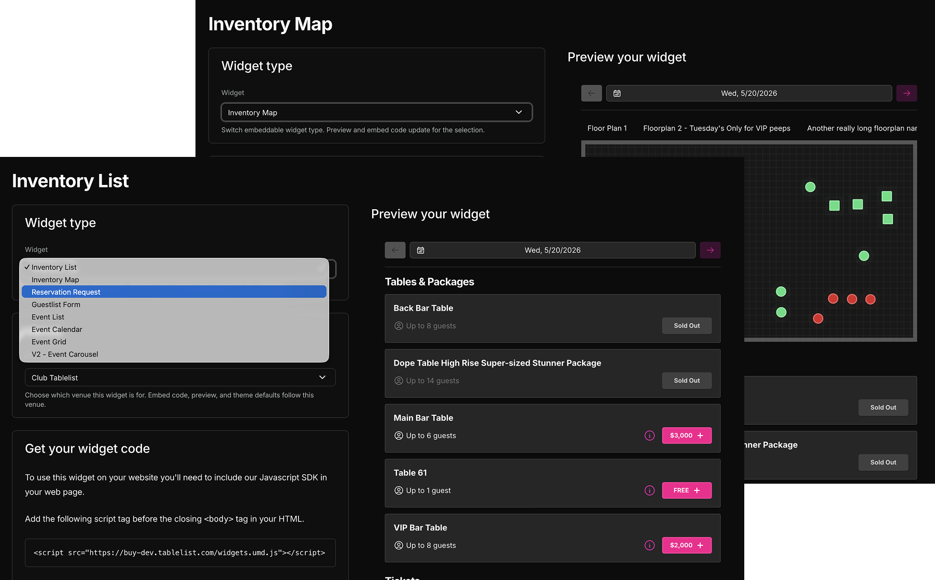Select Inventory List option in dropdown
This screenshot has width=935, height=580.
[174, 267]
